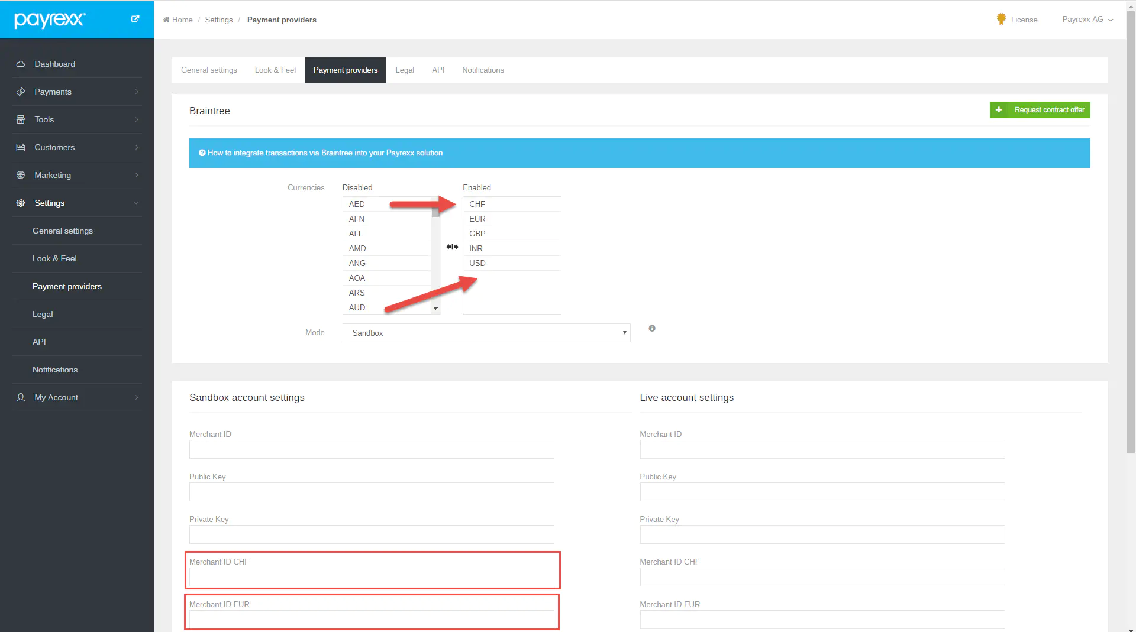Click the external link icon beside Payrexx logo

pyautogui.click(x=135, y=19)
